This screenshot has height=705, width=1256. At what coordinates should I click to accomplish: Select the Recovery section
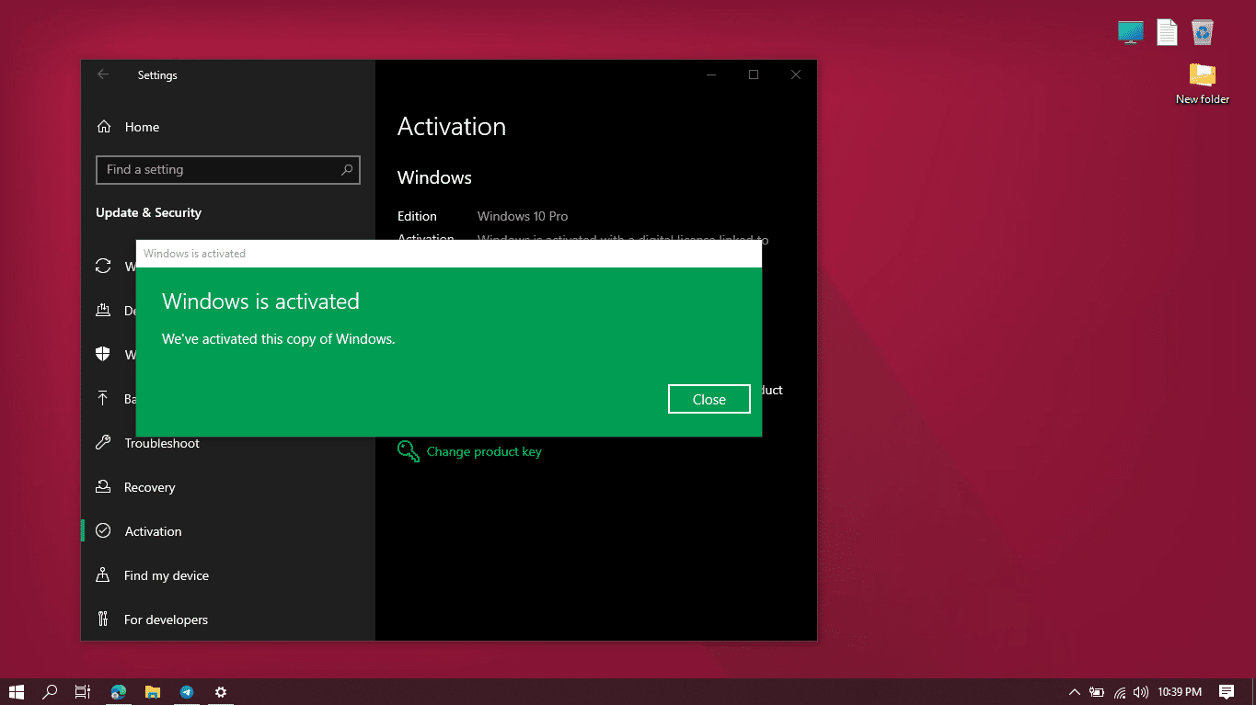click(x=150, y=487)
